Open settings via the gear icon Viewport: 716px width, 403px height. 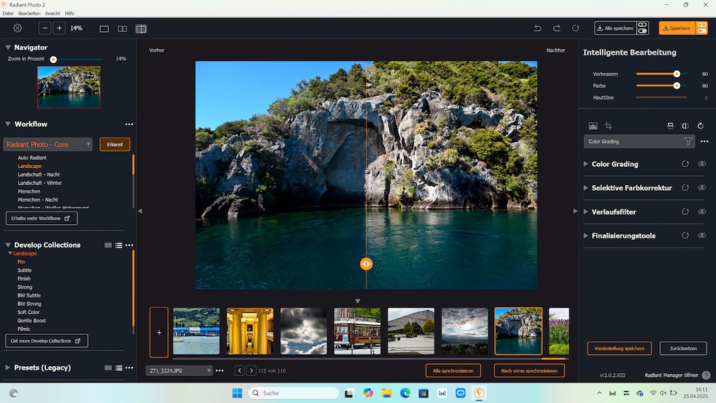[18, 28]
